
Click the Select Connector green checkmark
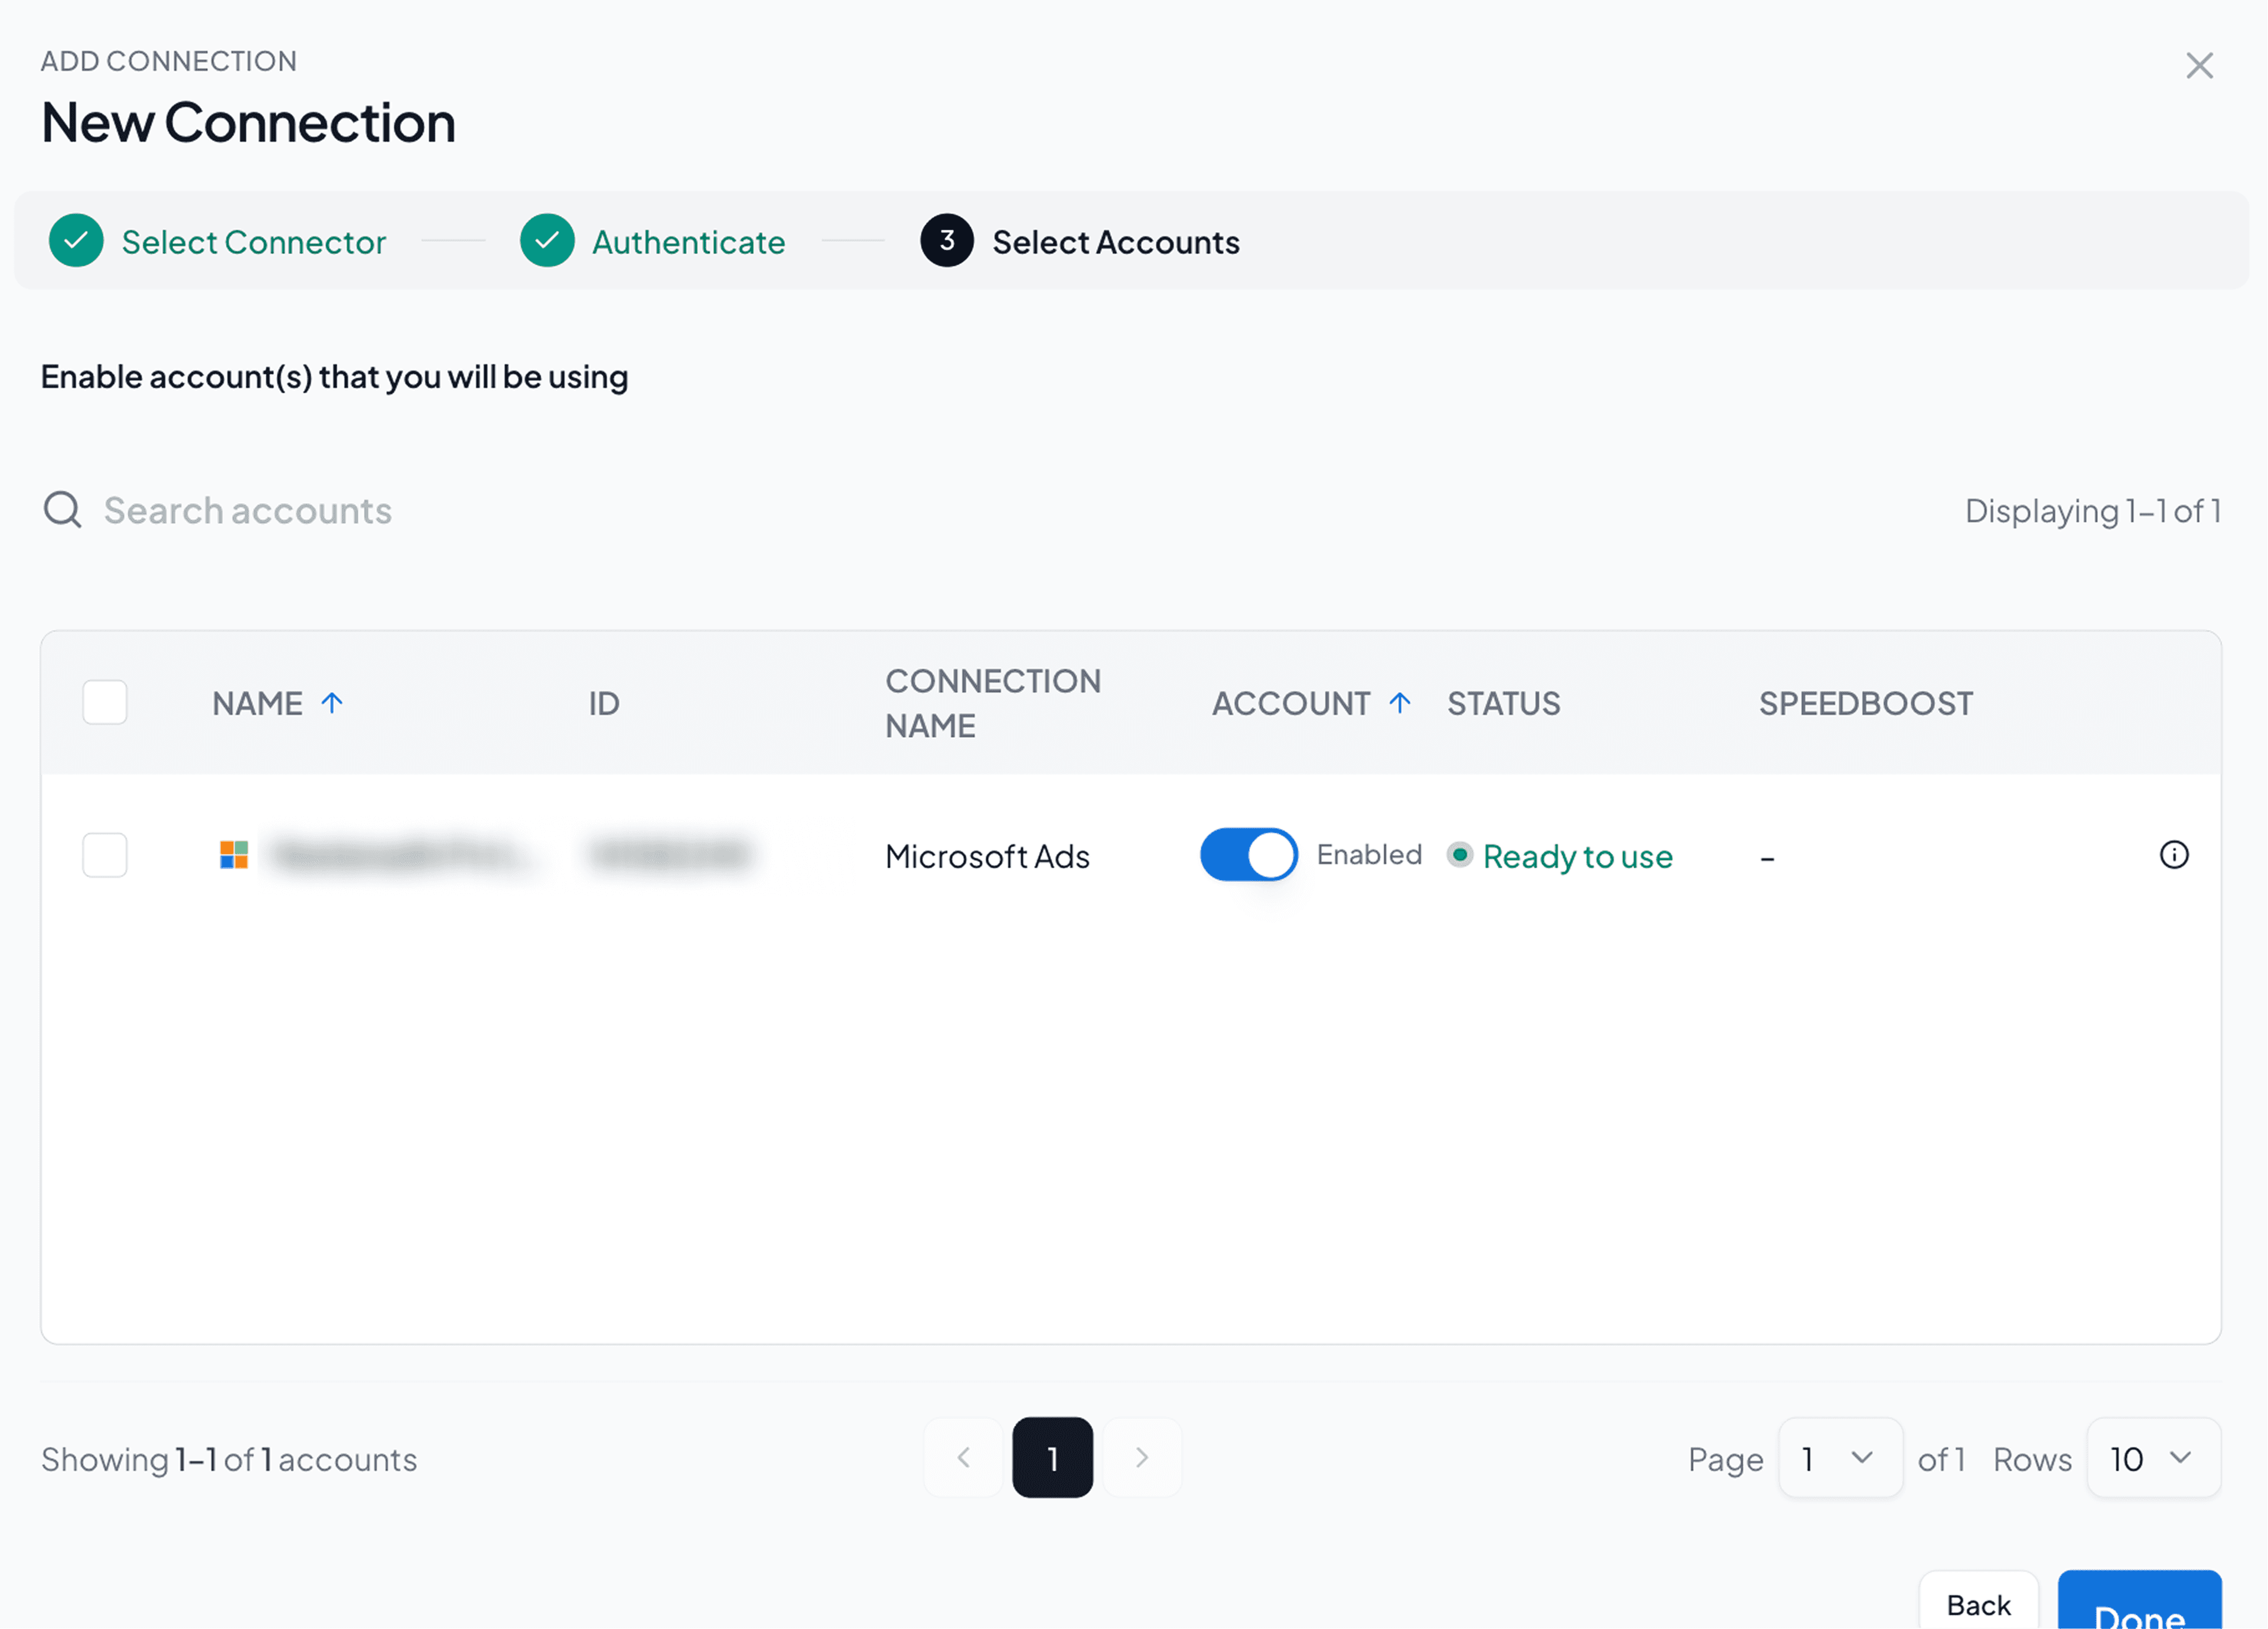[76, 241]
